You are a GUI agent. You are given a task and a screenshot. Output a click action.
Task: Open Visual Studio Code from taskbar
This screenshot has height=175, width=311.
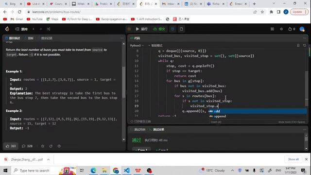tap(126, 171)
